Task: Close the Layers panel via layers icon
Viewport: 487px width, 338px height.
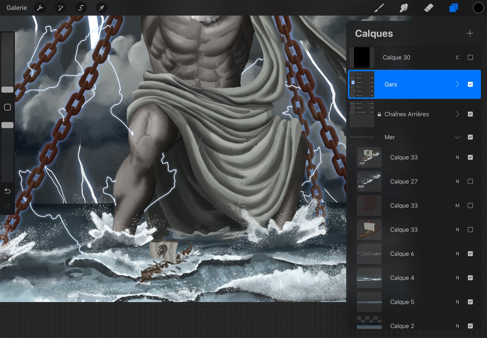Action: [x=454, y=8]
